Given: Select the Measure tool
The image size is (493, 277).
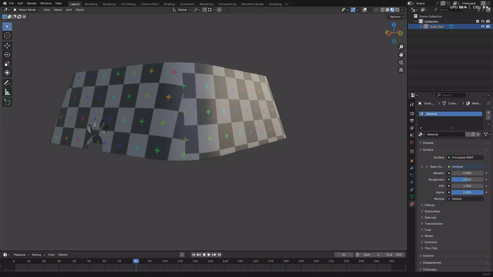Looking at the screenshot, I should [7, 92].
